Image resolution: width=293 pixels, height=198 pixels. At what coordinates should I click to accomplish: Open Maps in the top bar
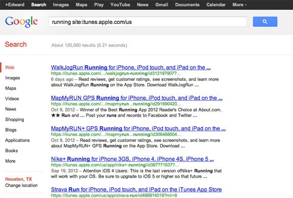tap(82, 5)
